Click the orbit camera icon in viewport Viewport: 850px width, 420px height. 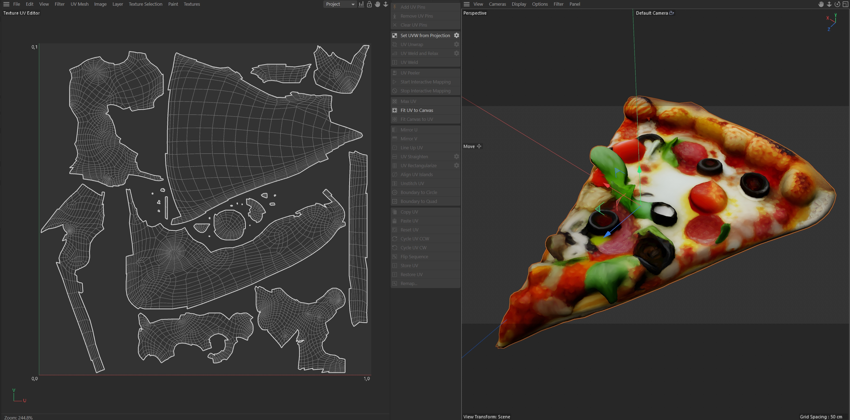coord(837,4)
